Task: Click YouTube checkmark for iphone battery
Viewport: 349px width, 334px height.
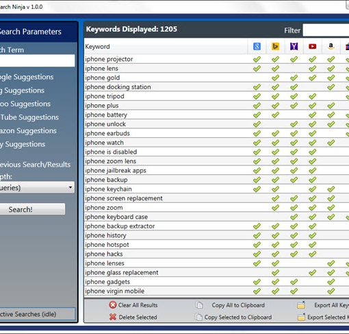Action: [x=312, y=115]
